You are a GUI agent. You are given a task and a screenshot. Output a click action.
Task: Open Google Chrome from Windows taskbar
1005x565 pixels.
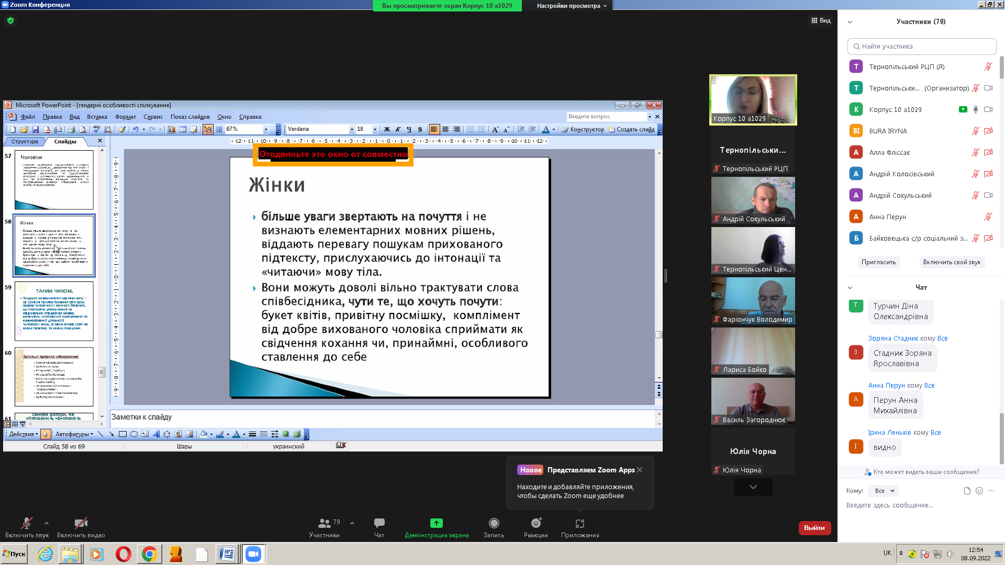click(149, 554)
